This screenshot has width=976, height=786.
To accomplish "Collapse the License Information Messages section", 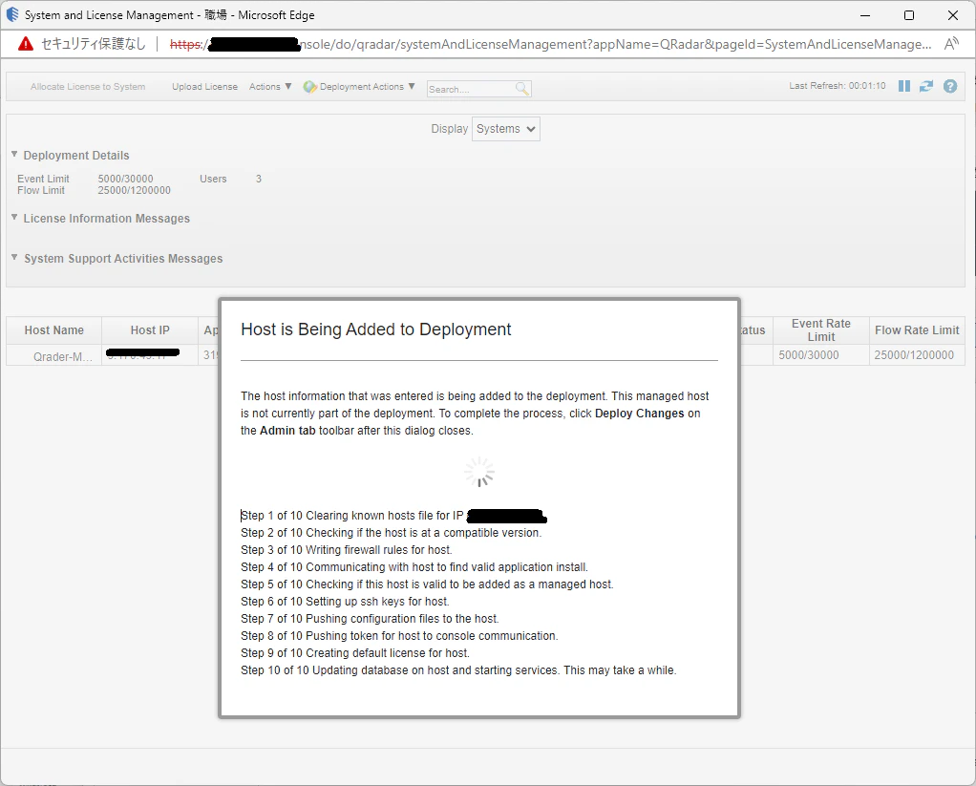I will coord(14,217).
